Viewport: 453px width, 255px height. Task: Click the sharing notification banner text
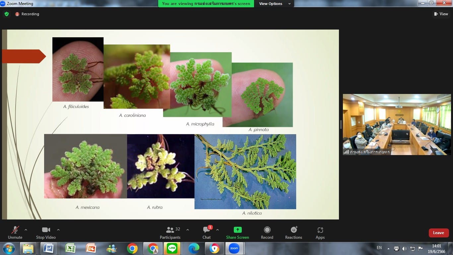pos(206,4)
